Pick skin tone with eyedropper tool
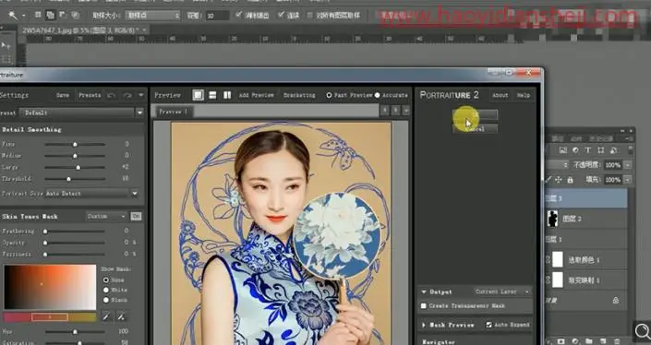Image resolution: width=651 pixels, height=345 pixels. click(106, 317)
